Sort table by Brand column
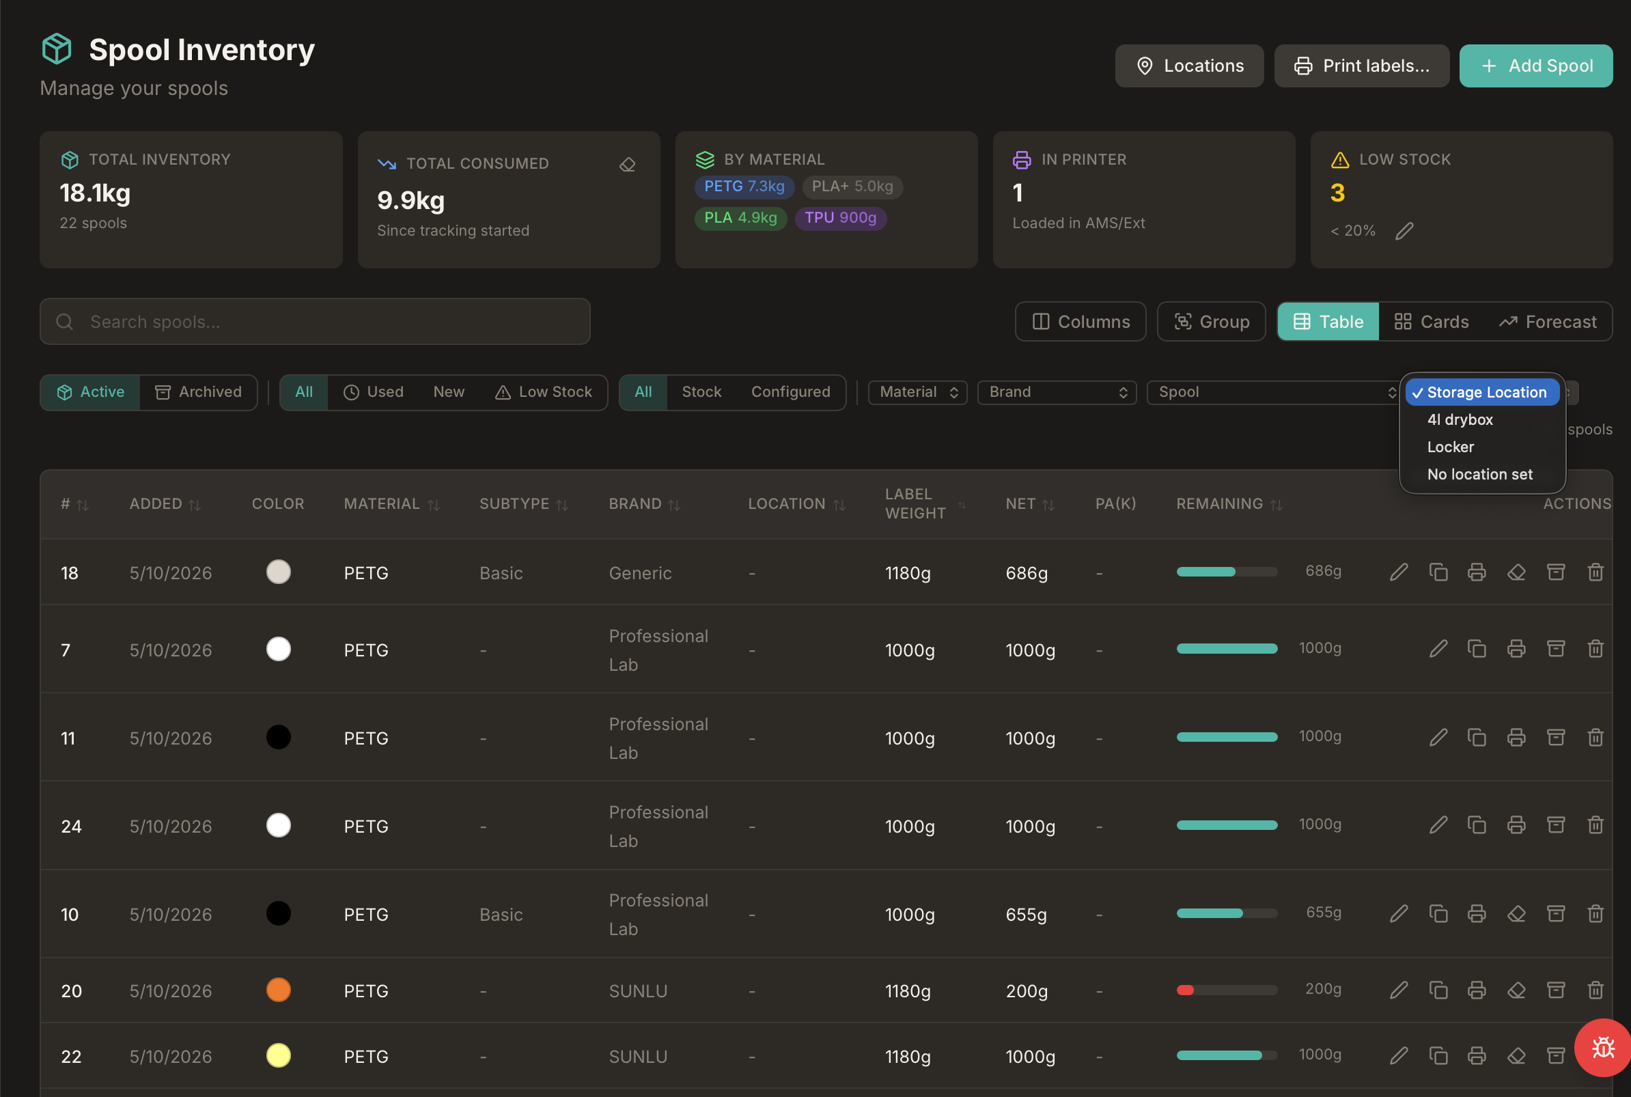 [644, 504]
